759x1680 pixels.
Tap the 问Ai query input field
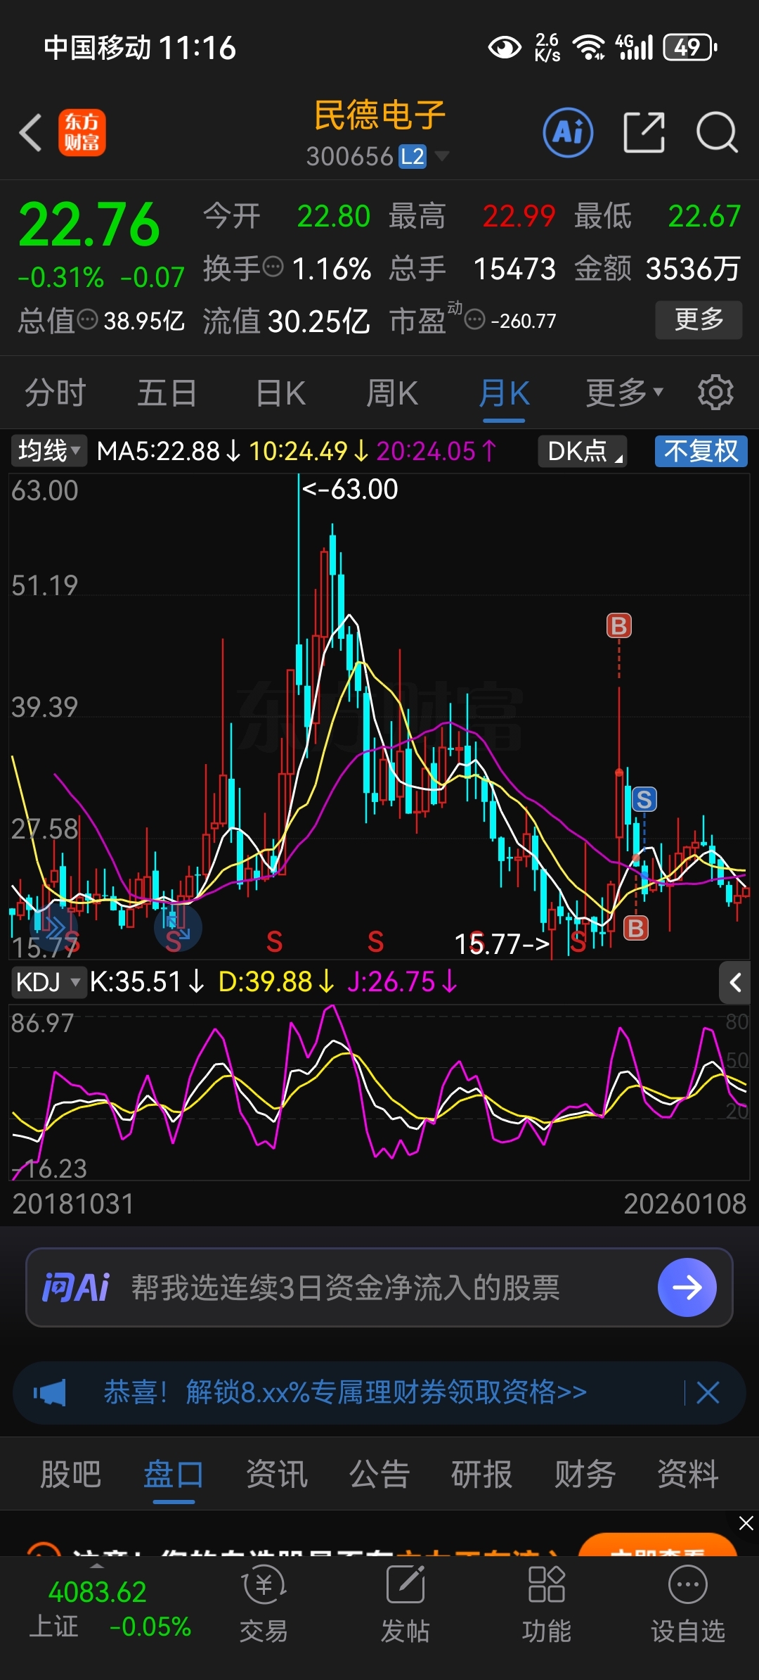coord(379,1287)
